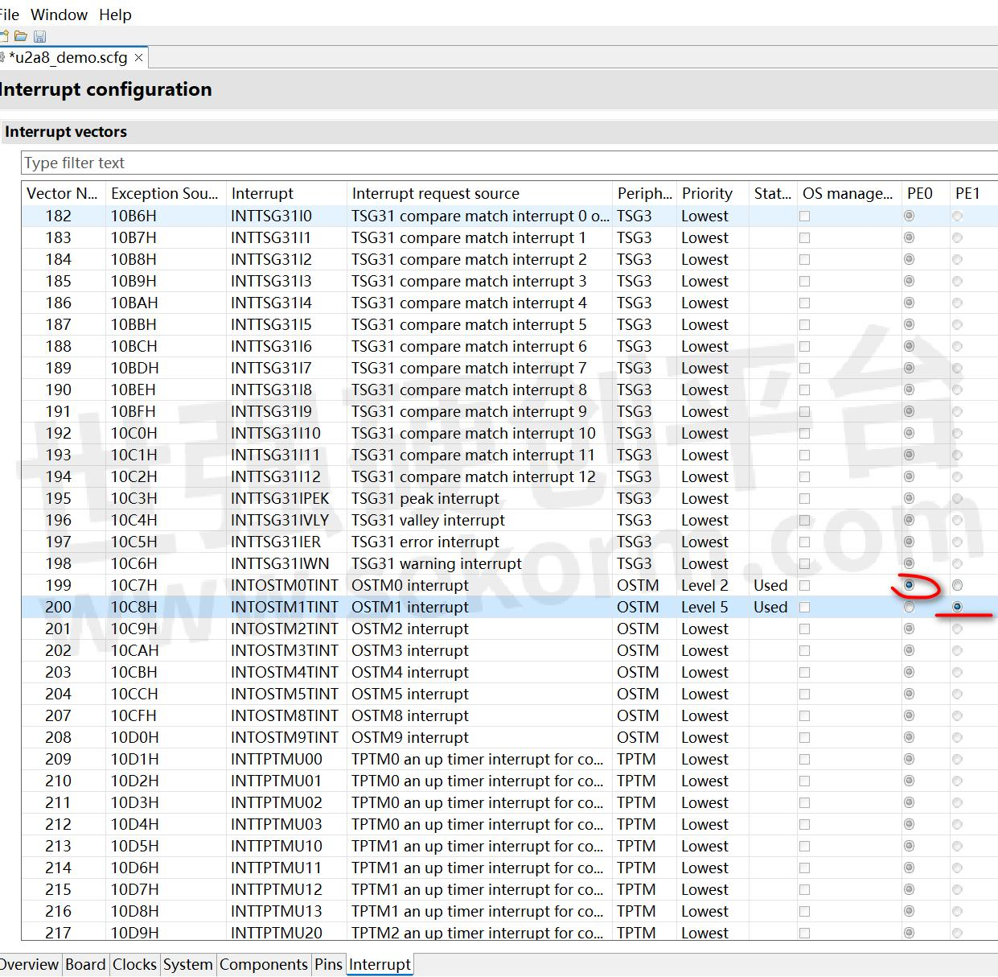Click the Open folder toolbar icon
998x977 pixels.
pyautogui.click(x=21, y=36)
